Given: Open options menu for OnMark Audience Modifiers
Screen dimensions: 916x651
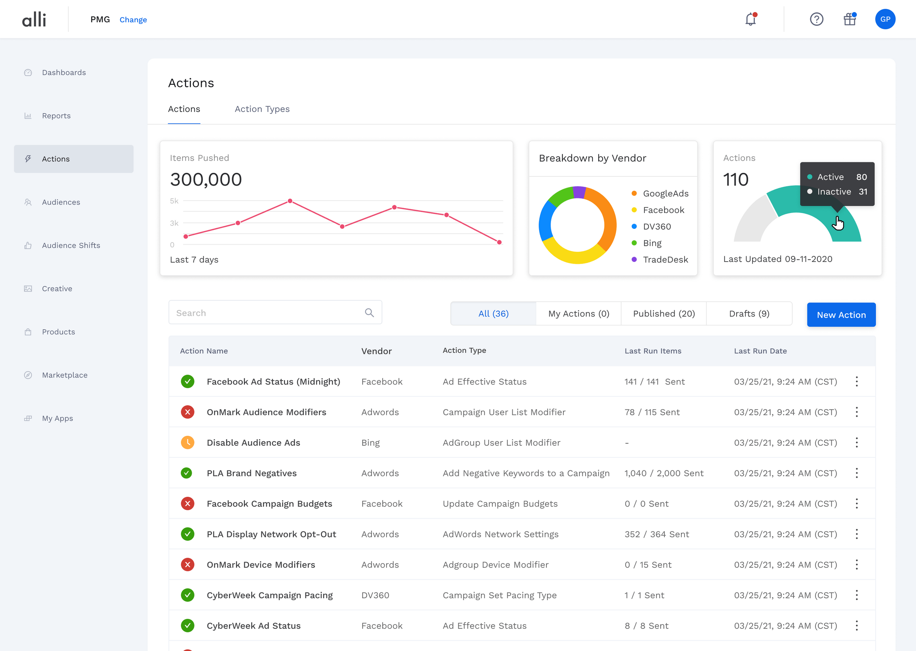Looking at the screenshot, I should [857, 412].
